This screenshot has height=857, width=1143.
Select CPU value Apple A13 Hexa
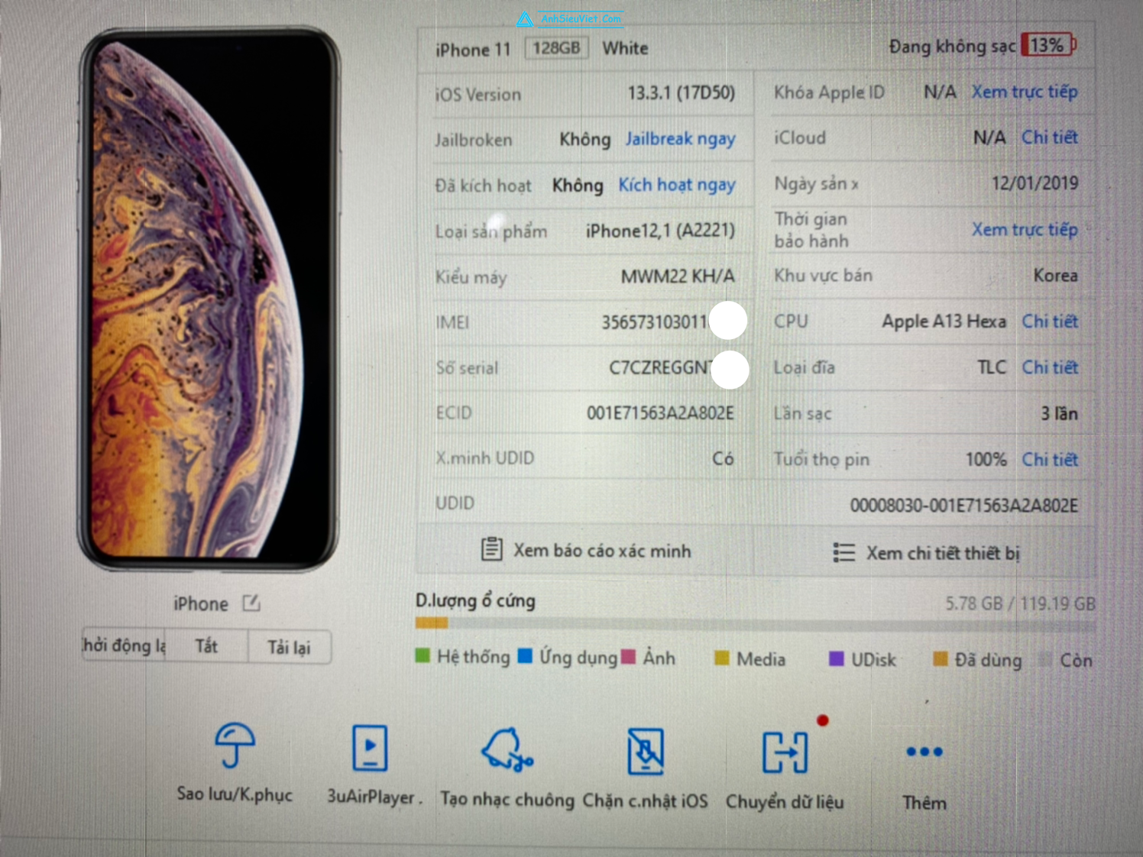(944, 322)
